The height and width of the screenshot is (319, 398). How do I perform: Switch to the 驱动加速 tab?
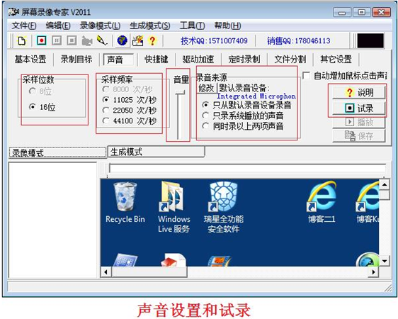(198, 60)
